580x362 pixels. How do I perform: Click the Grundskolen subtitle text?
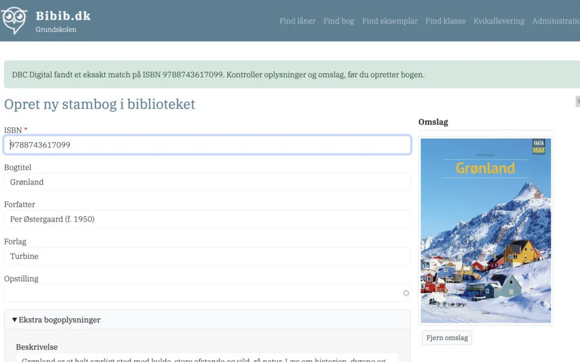(x=56, y=30)
